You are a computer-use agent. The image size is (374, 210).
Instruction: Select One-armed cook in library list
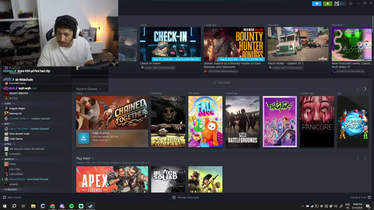[x=19, y=134]
